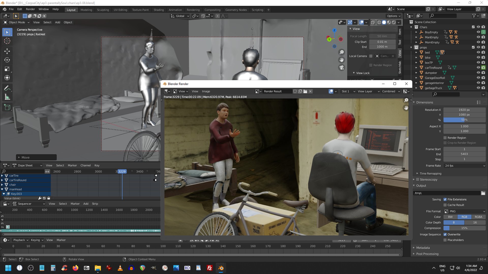Click the Windows Start button
488x274 pixels.
pyautogui.click(x=8, y=268)
